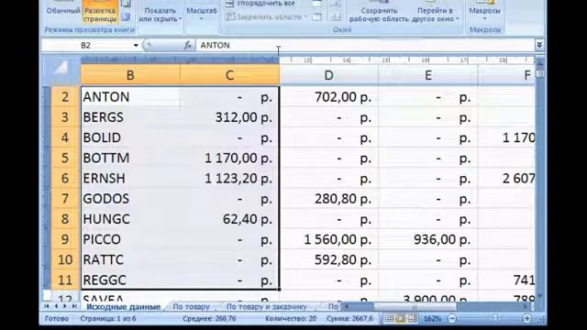Viewport: 587px width, 330px height.
Task: Click the fx Insert Function icon
Action: point(187,45)
